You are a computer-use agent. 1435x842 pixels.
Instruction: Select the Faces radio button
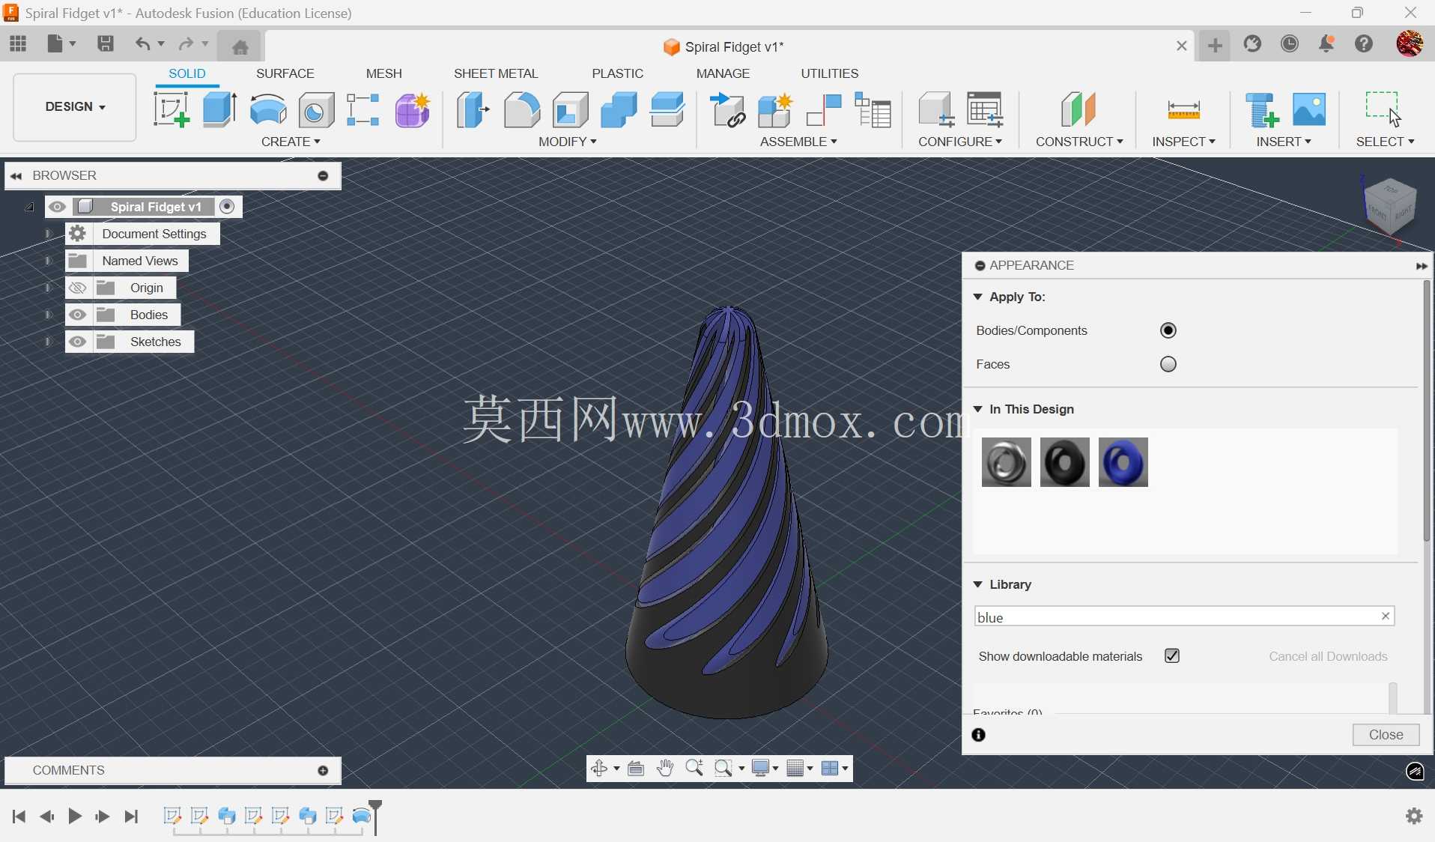pyautogui.click(x=1168, y=364)
